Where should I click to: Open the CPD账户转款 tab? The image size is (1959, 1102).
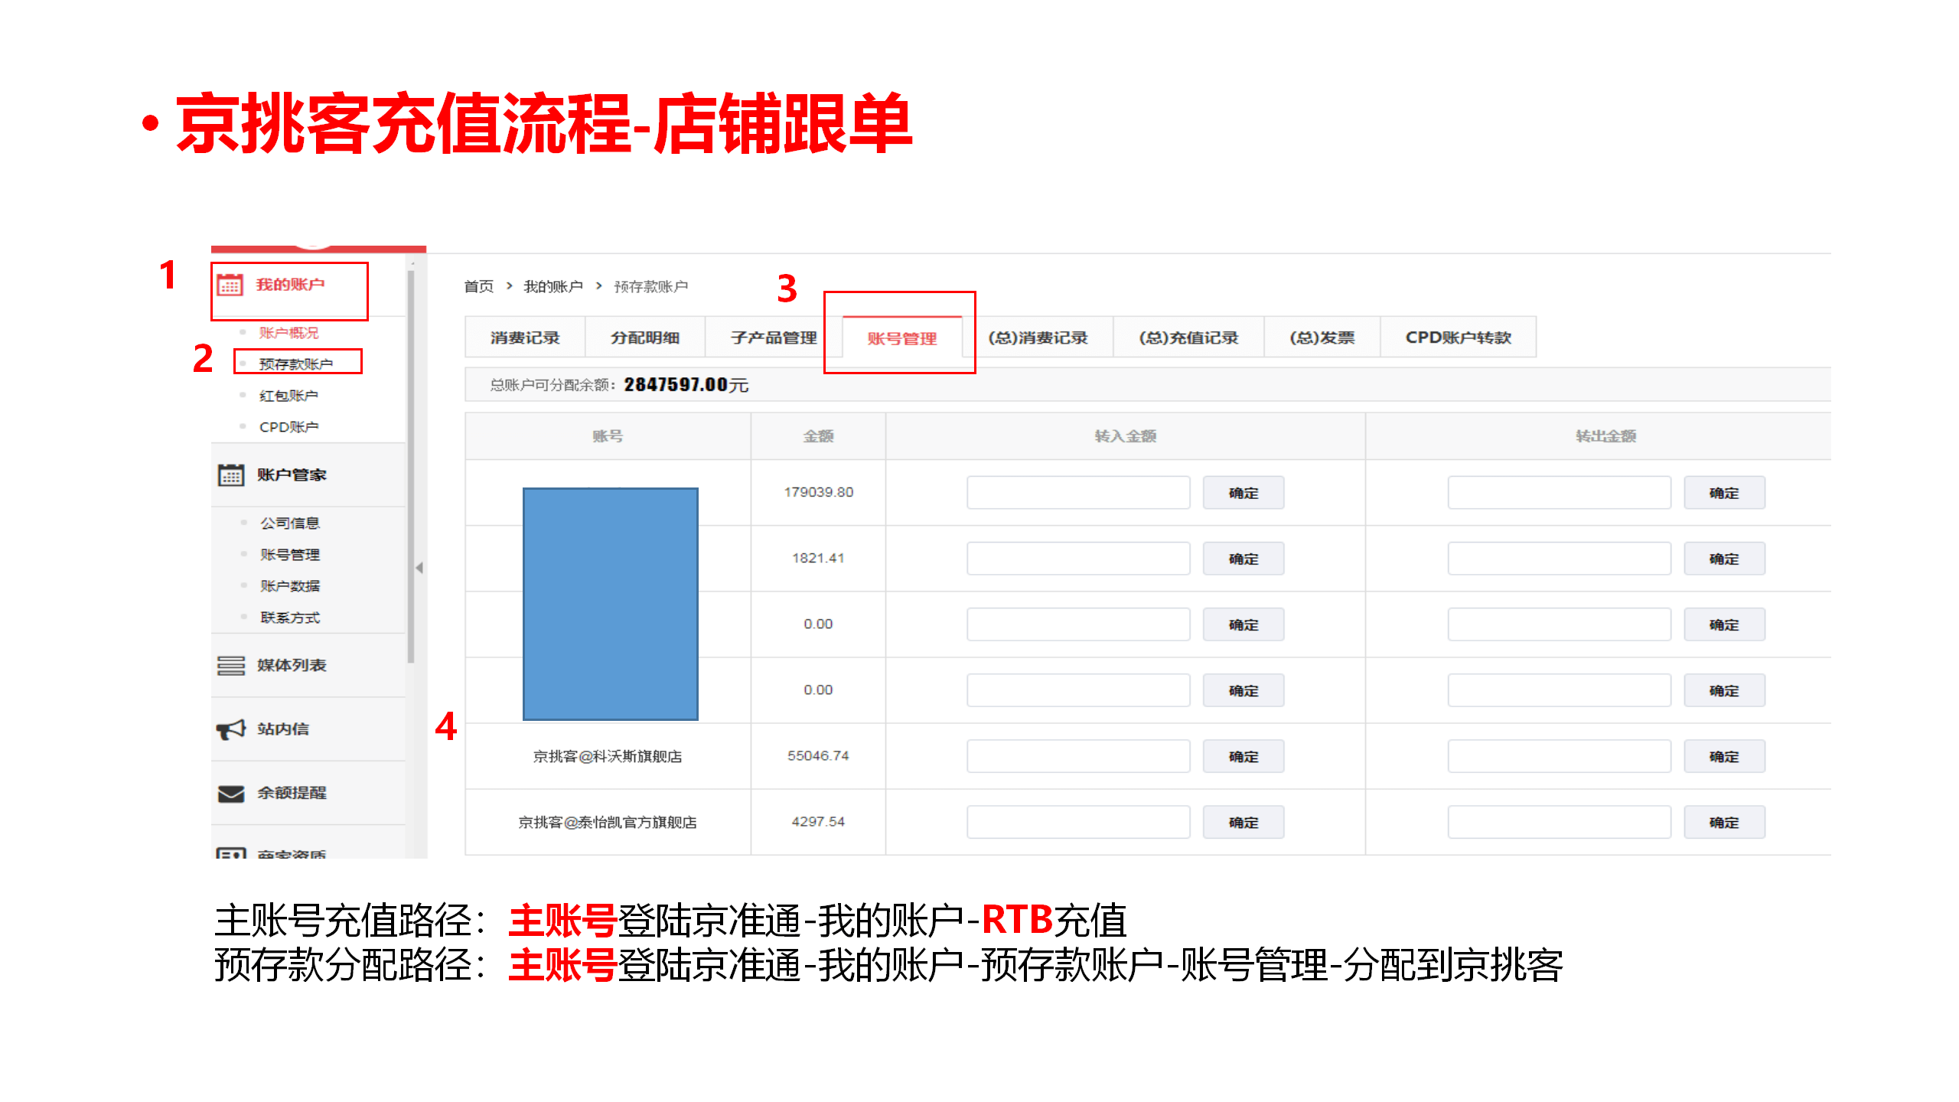click(x=1458, y=337)
